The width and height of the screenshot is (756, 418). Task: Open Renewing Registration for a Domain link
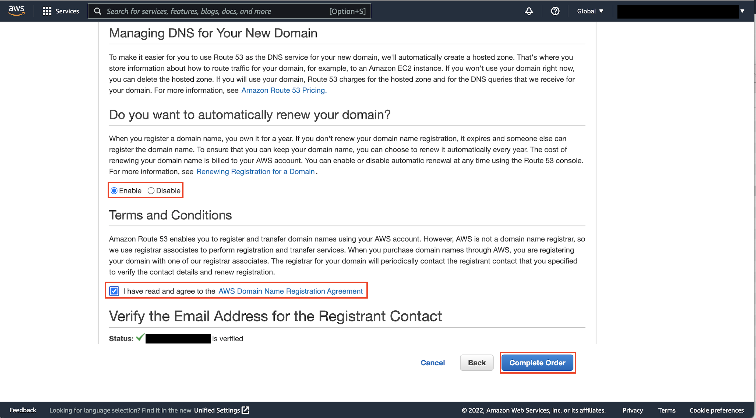pos(255,172)
